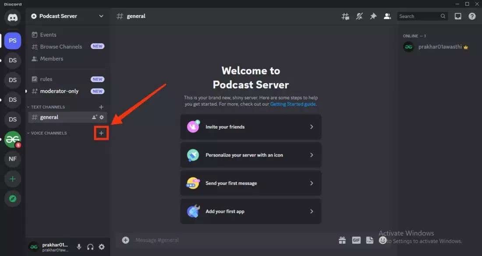The image size is (482, 256).
Task: Show pinned messages pin icon
Action: pyautogui.click(x=373, y=16)
